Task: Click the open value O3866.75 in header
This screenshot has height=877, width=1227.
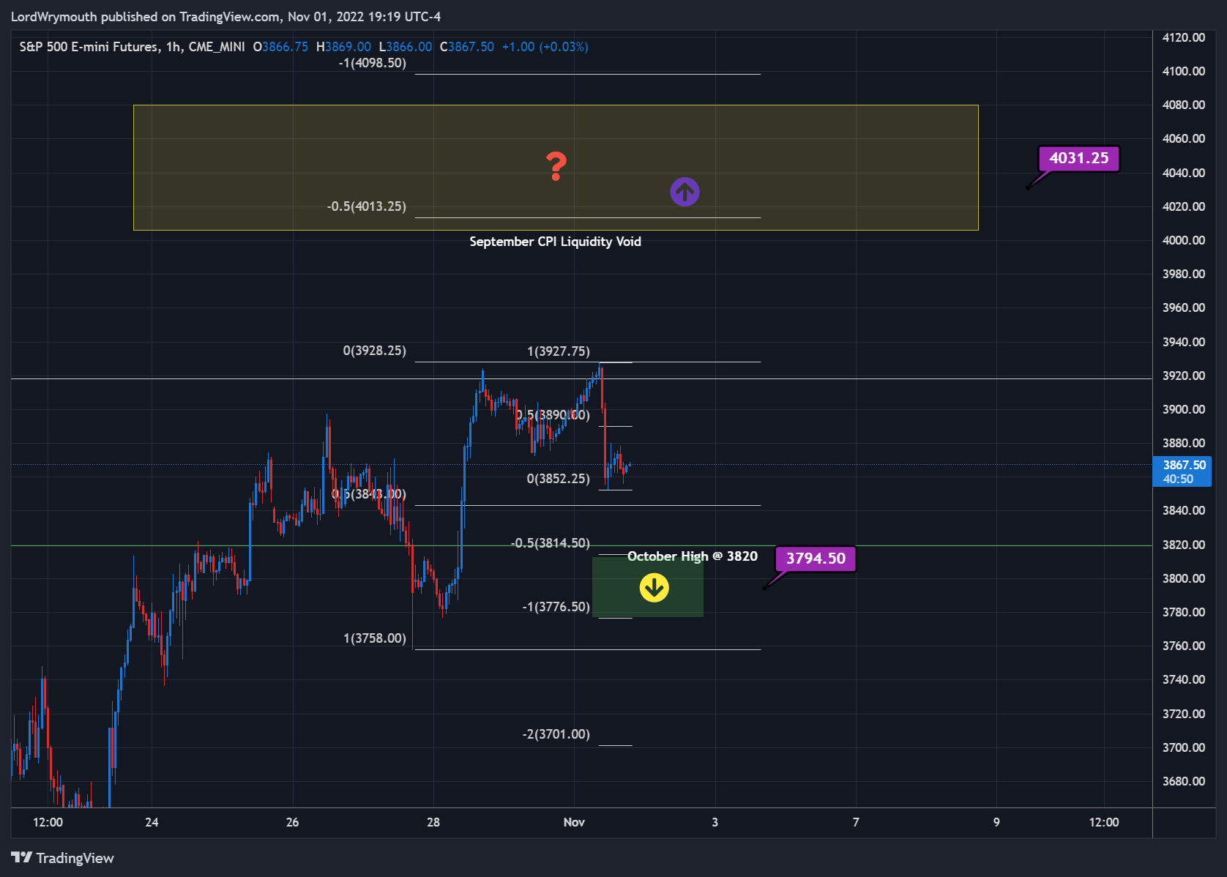Action: coord(280,47)
